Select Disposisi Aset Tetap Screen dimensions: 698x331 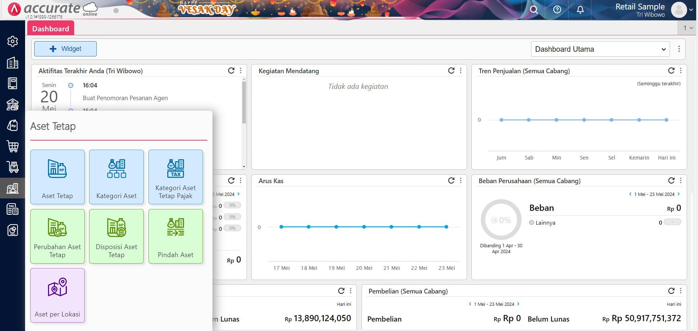(x=116, y=236)
